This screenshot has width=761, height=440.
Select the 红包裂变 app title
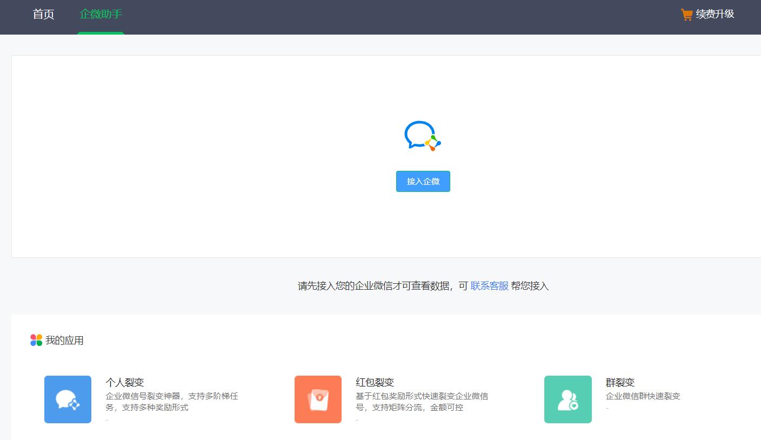point(375,383)
